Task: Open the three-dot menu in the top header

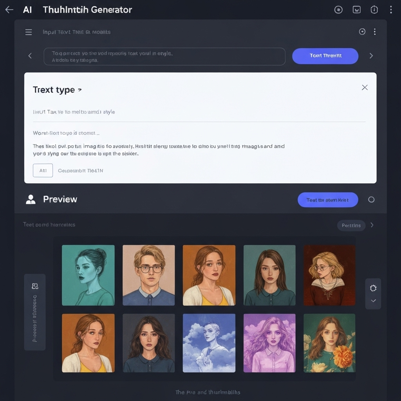Action: (390, 10)
